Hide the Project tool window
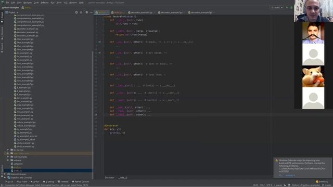The width and height of the screenshot is (333, 187). pos(91,12)
